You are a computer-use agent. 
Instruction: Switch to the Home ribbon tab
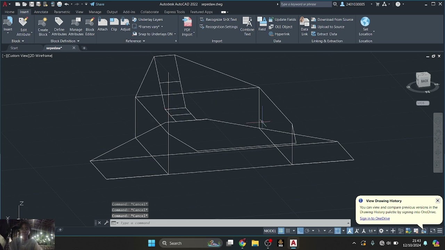pos(9,12)
